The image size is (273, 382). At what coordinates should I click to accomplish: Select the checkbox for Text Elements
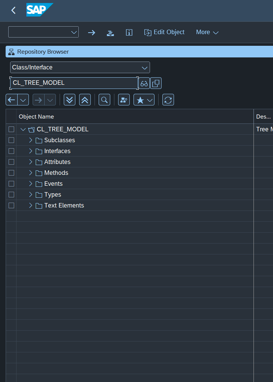pos(11,205)
